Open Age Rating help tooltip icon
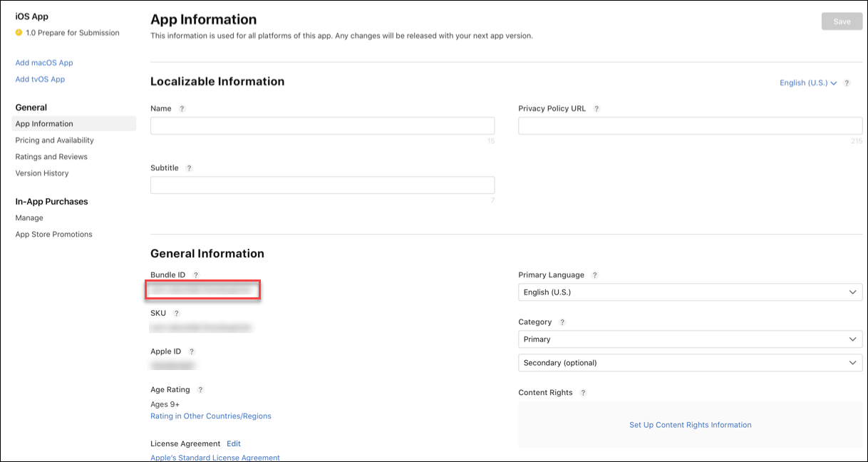Image resolution: width=868 pixels, height=462 pixels. coord(200,390)
